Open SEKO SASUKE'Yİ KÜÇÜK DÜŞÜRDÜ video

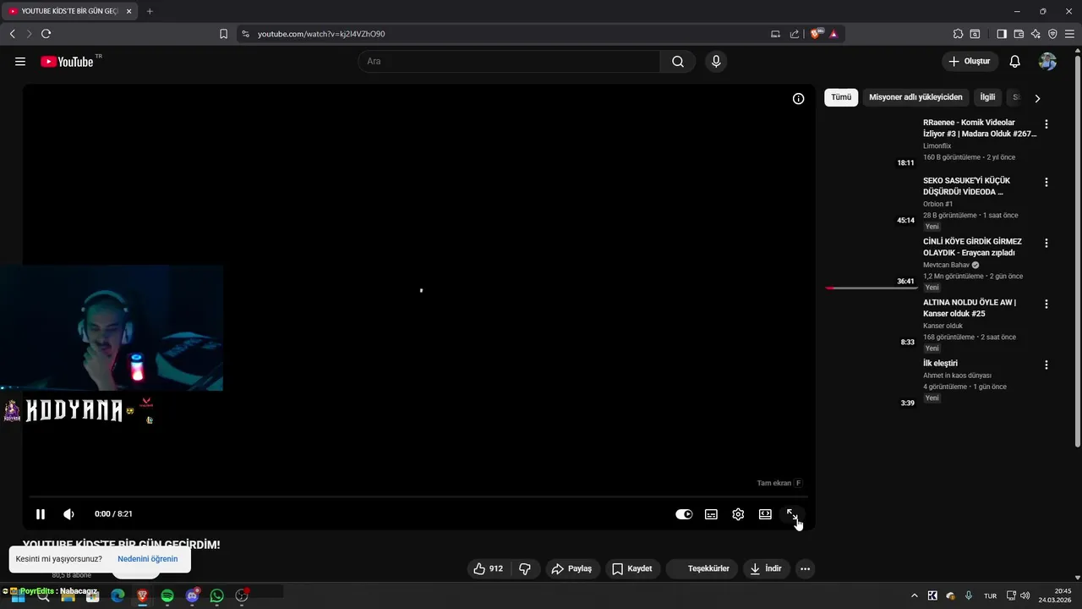(x=966, y=186)
